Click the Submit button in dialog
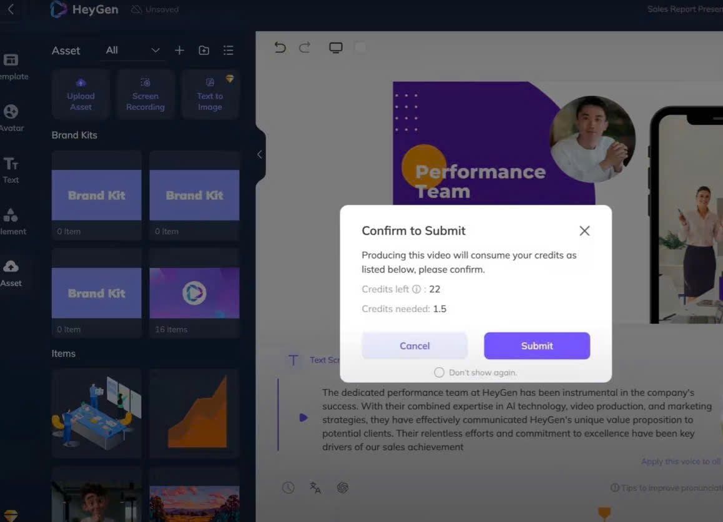The width and height of the screenshot is (723, 522). click(537, 346)
